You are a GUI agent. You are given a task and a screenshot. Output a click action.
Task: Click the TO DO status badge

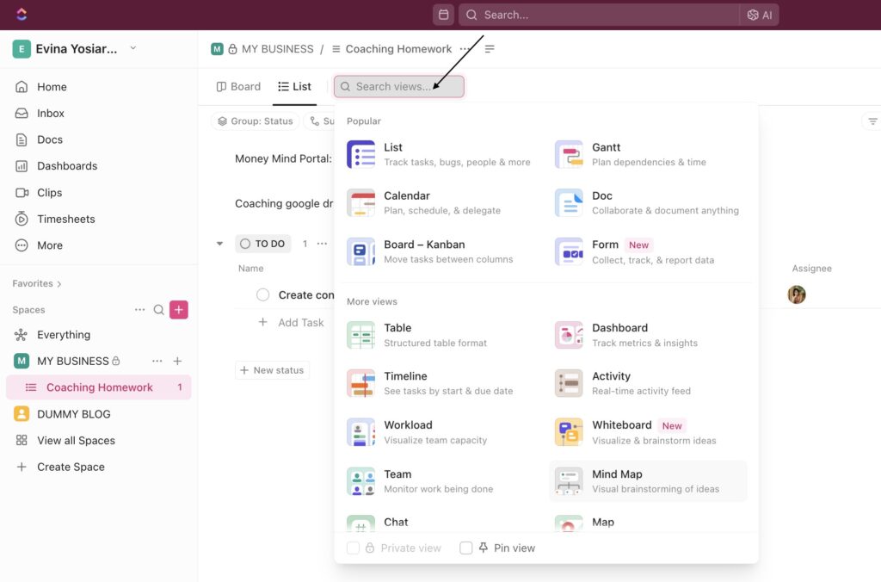point(263,244)
